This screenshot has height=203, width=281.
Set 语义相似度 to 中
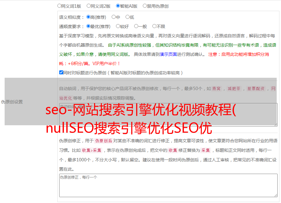click(114, 17)
